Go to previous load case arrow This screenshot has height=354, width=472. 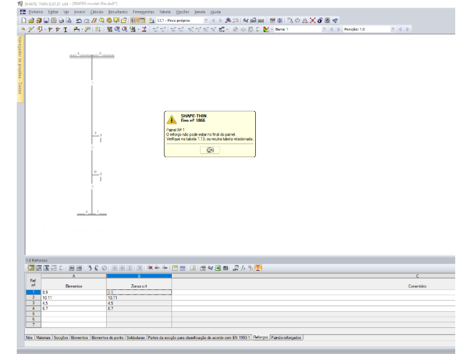pyautogui.click(x=214, y=20)
